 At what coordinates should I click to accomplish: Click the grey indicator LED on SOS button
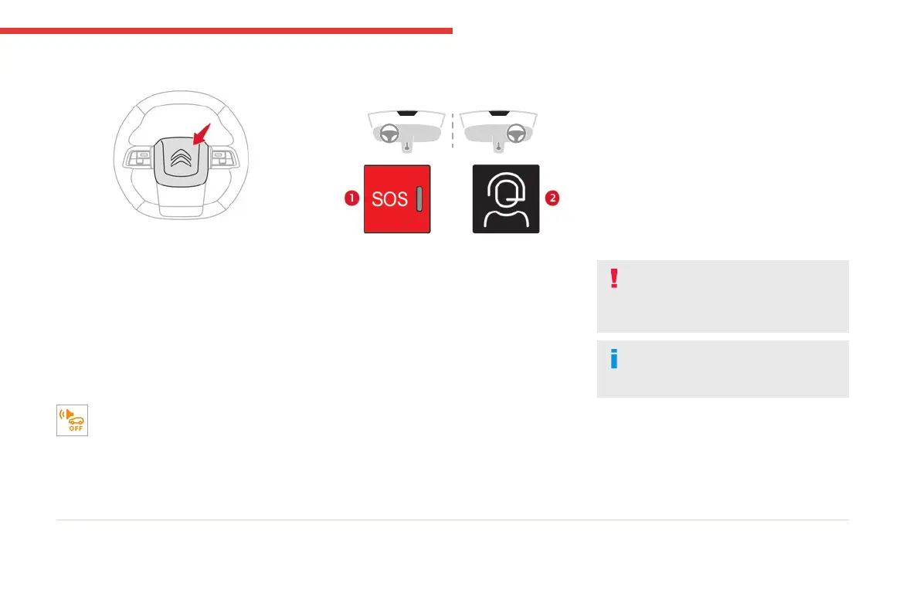(419, 199)
